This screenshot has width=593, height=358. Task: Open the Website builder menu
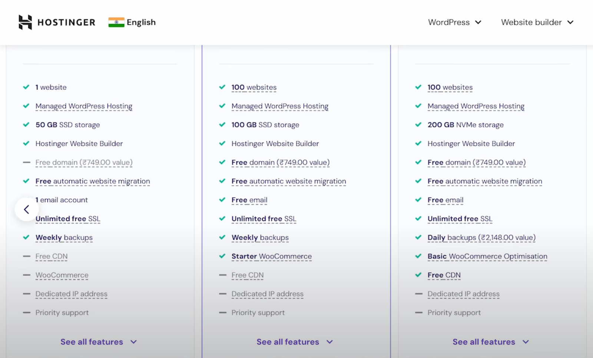(537, 22)
